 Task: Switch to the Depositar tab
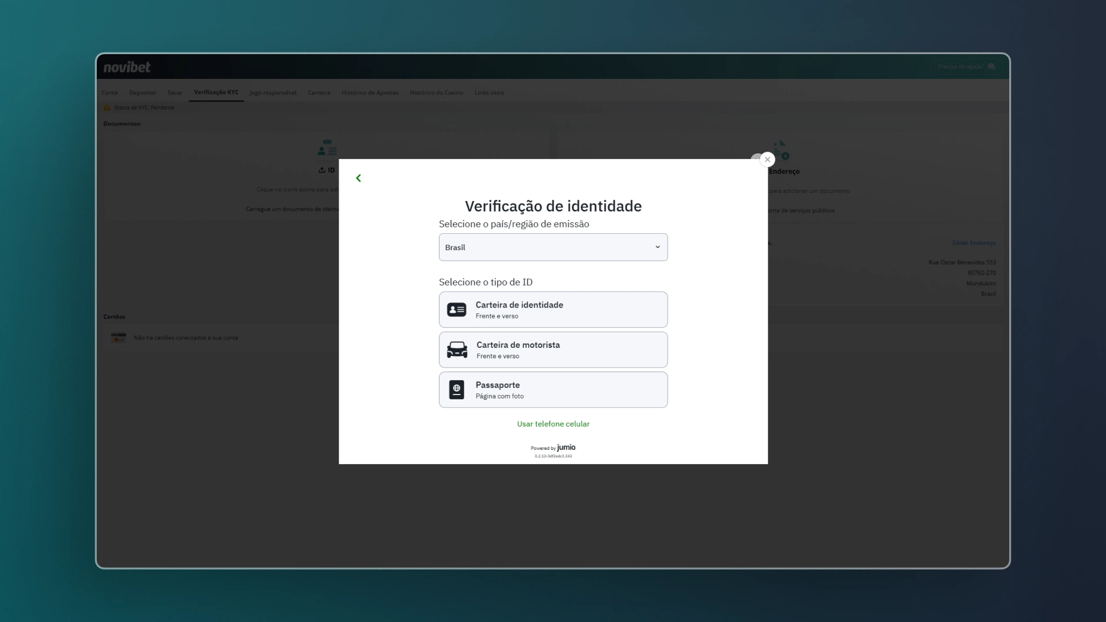(x=142, y=93)
